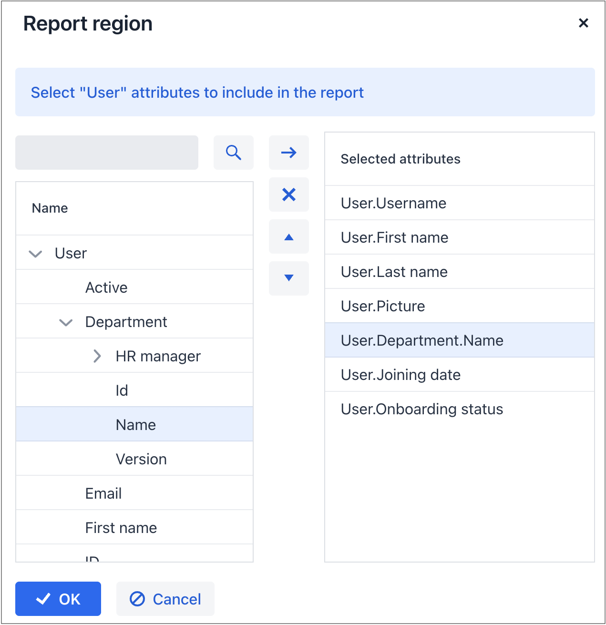Select User.Username in selected attributes
This screenshot has width=606, height=625.
pos(393,203)
